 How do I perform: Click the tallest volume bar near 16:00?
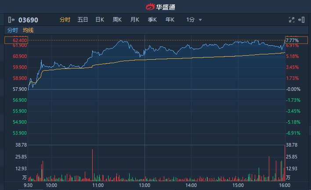[285, 162]
